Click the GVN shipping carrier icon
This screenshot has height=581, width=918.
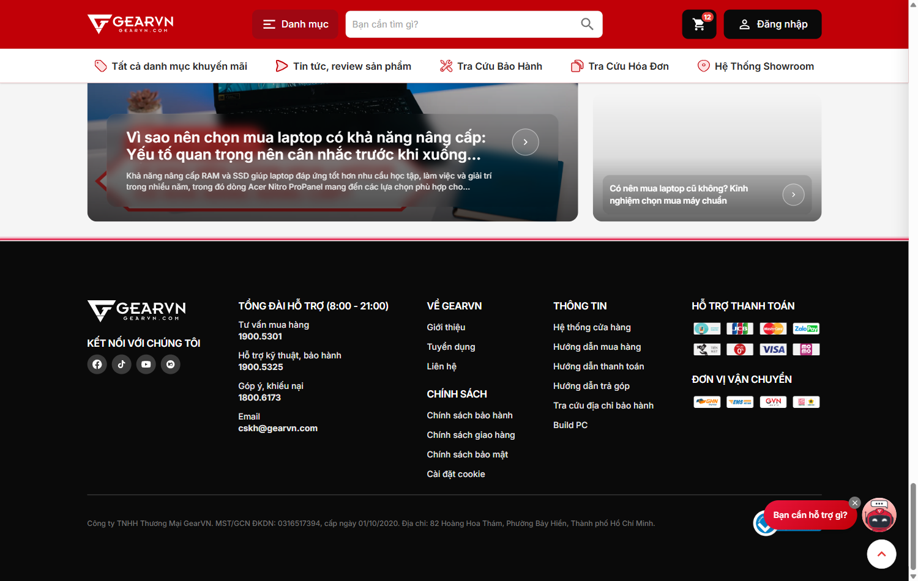[773, 402]
